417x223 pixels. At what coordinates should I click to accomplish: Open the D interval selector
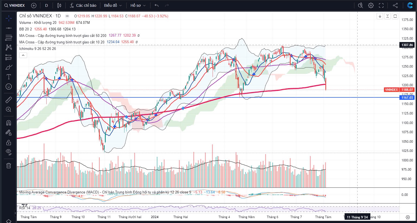click(x=47, y=5)
